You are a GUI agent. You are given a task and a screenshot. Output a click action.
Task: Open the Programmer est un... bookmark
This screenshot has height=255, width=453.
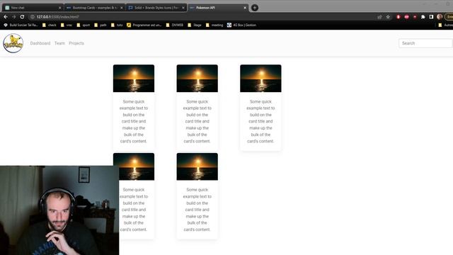[144, 25]
